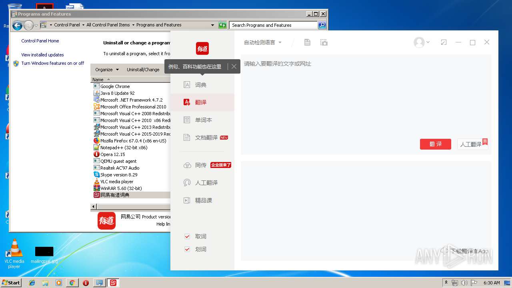Click Uninstall/Change in Programs toolbar
This screenshot has width=512, height=288.
[143, 70]
